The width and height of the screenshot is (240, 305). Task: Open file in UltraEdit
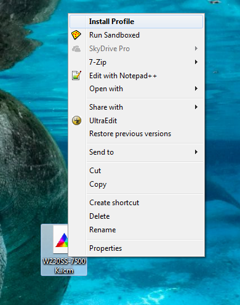[x=136, y=121]
